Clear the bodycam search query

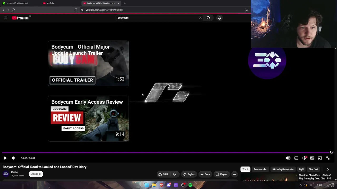(x=200, y=18)
